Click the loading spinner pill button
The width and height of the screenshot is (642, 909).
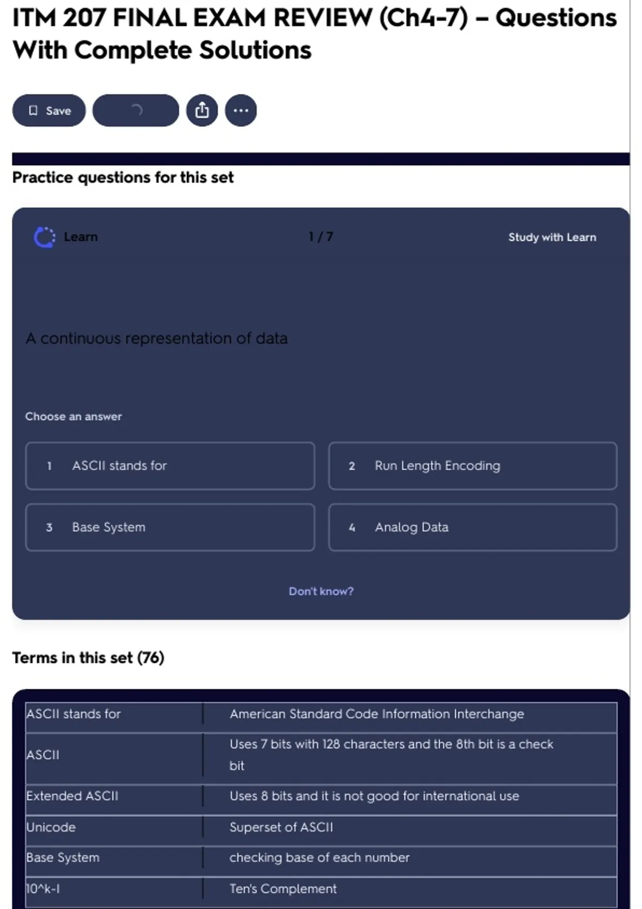pyautogui.click(x=136, y=111)
